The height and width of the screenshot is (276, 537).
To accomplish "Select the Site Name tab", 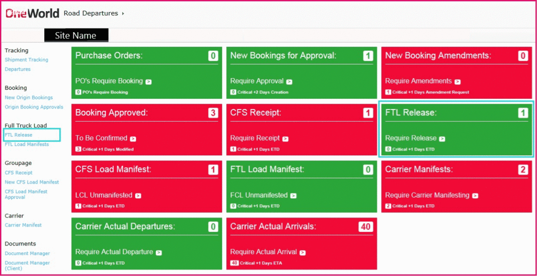I will [76, 35].
